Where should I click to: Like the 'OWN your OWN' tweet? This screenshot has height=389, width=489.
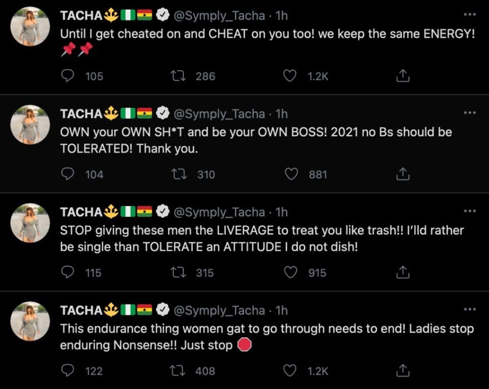point(291,174)
